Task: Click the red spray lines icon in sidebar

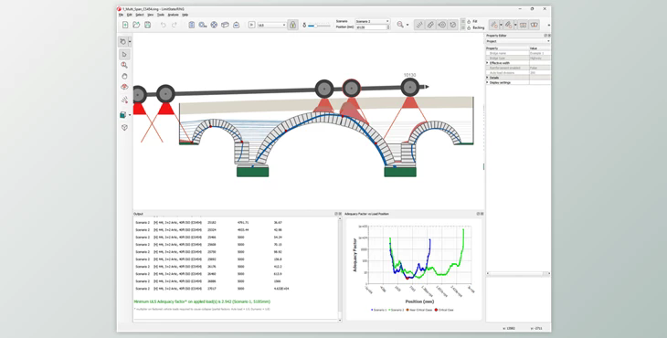Action: point(124,100)
